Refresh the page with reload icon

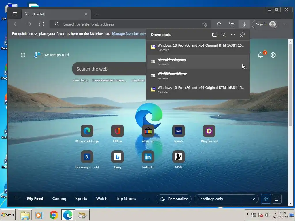tap(41, 24)
